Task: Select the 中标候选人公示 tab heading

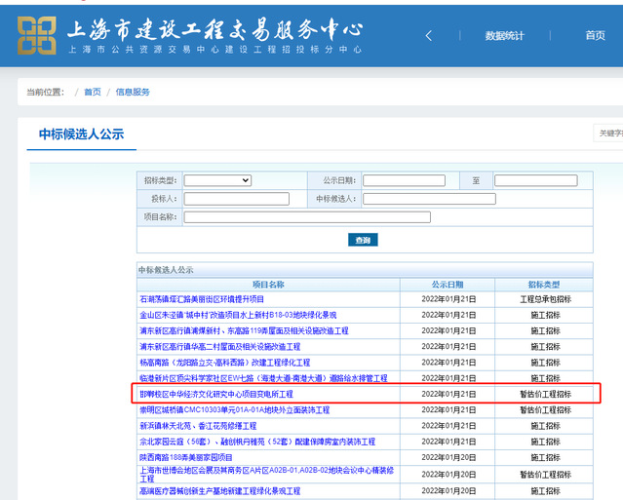Action: tap(81, 135)
